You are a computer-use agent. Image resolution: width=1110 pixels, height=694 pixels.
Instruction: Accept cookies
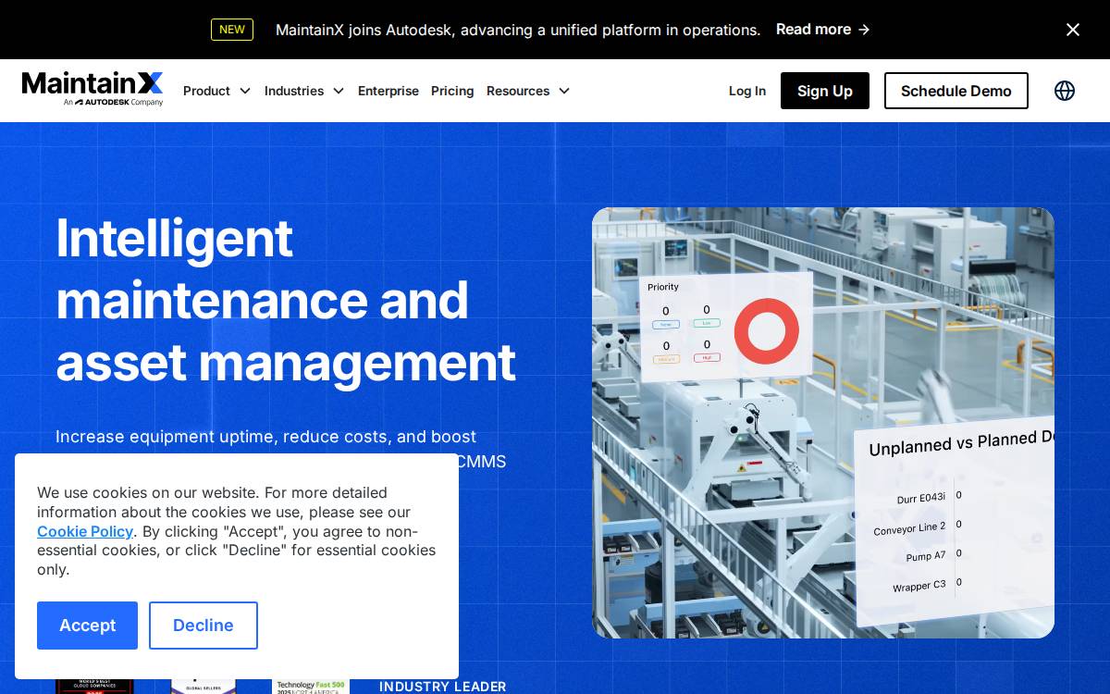(87, 626)
